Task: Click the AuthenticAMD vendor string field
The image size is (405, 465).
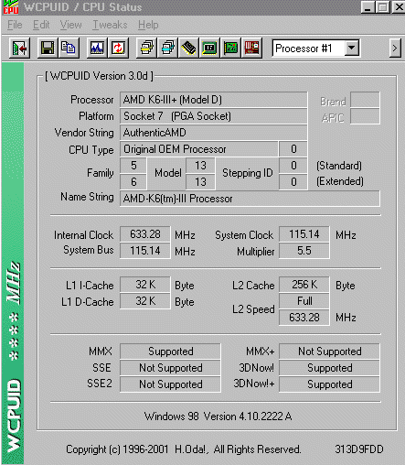Action: coord(213,133)
